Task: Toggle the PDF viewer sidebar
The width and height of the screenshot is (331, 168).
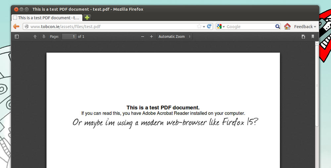Action: coord(17,37)
